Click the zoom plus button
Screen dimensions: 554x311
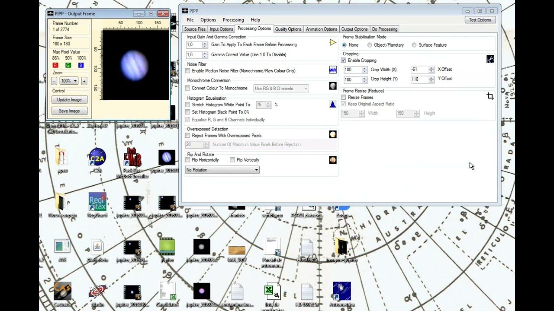click(x=84, y=81)
